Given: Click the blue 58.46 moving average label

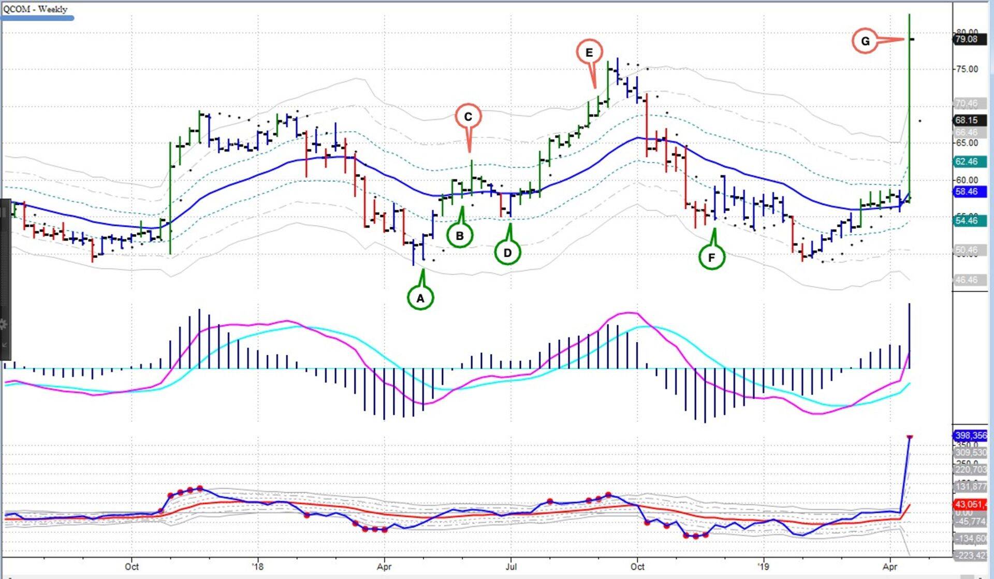Looking at the screenshot, I should click(x=966, y=192).
